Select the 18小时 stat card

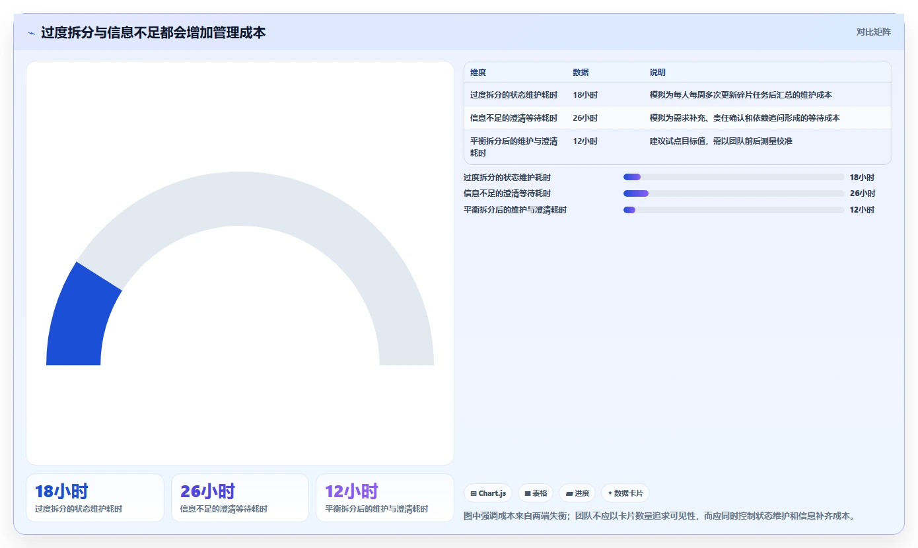(95, 498)
